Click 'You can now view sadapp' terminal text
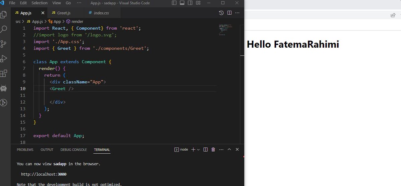The height and width of the screenshot is (186, 401). 58,164
